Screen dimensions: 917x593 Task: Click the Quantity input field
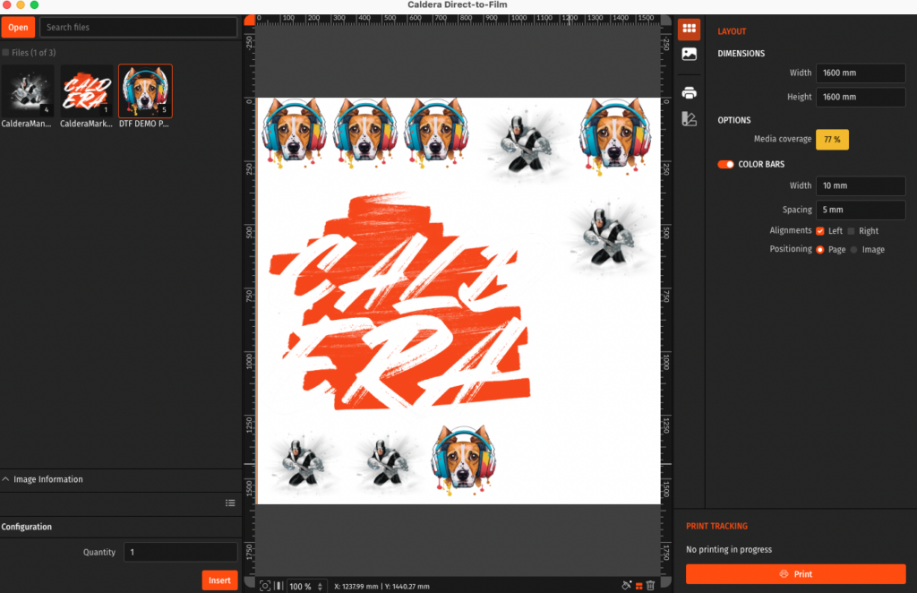click(x=181, y=552)
